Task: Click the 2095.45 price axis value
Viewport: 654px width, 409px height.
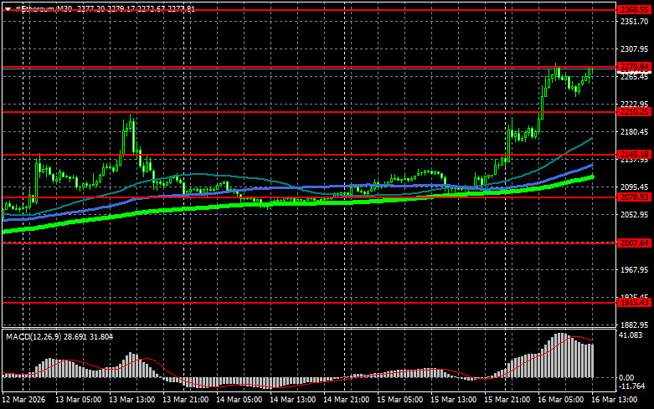Action: click(635, 187)
